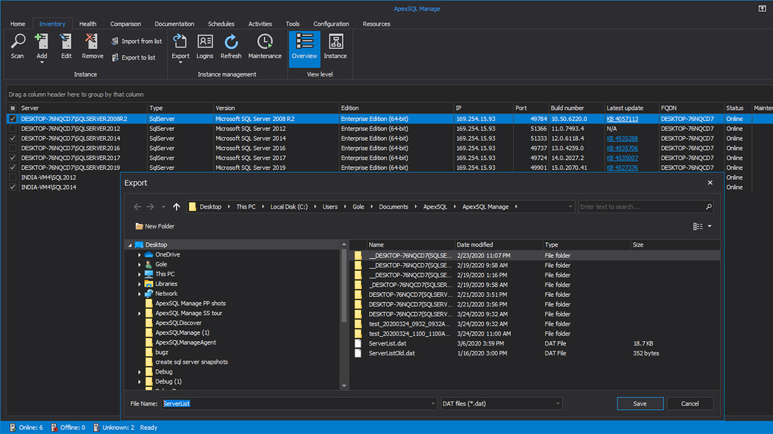This screenshot has height=434, width=773.
Task: Collapse the Desktop tree node
Action: pyautogui.click(x=130, y=245)
